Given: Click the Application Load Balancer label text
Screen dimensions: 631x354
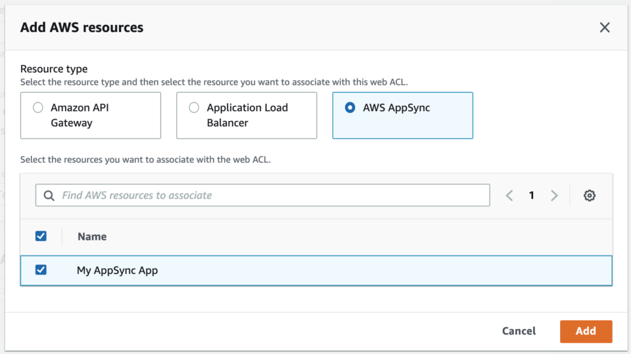Looking at the screenshot, I should 247,115.
